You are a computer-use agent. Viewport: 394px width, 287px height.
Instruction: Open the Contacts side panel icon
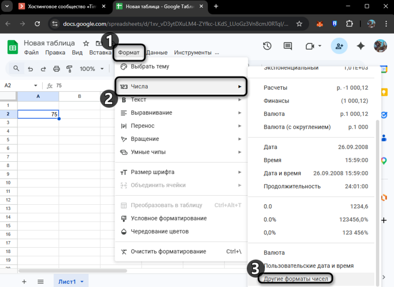[384, 138]
